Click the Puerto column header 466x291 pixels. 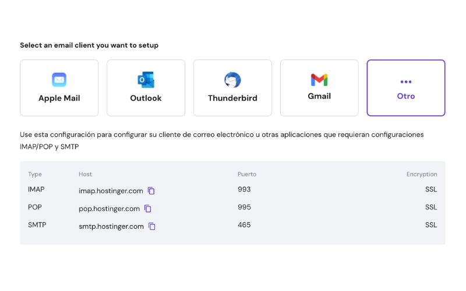(x=246, y=174)
